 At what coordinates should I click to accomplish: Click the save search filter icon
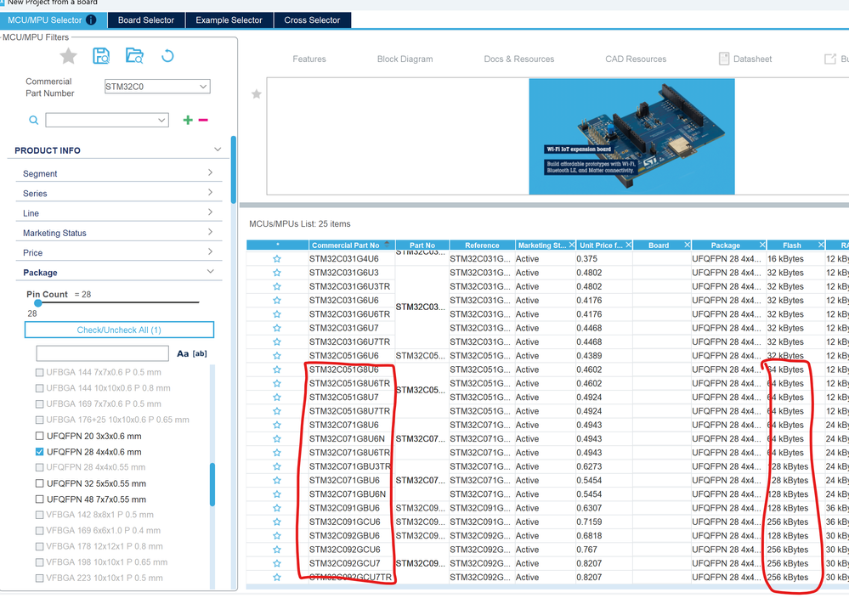(x=101, y=56)
